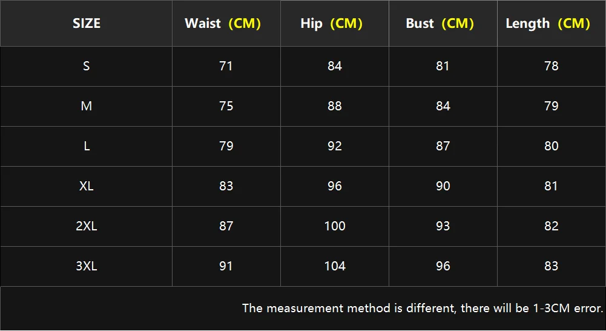The width and height of the screenshot is (606, 331).
Task: Click waist value 79 in L row
Action: [226, 146]
